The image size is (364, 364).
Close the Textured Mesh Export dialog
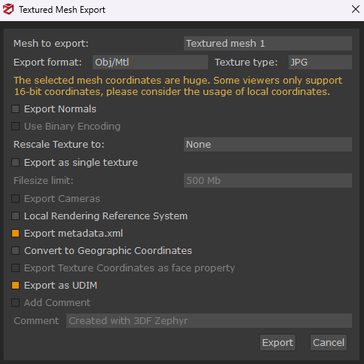(x=356, y=9)
